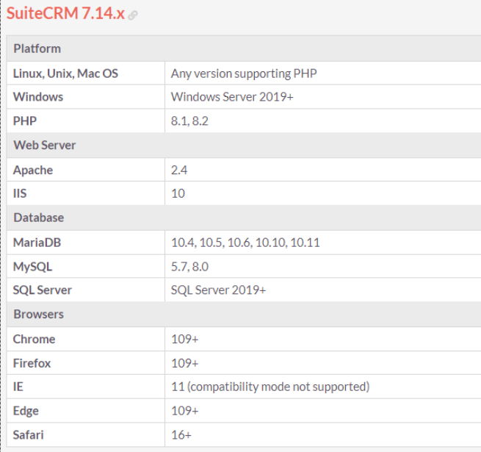Screen dimensions: 481x452
Task: Click the Chrome row label
Action: 34,340
